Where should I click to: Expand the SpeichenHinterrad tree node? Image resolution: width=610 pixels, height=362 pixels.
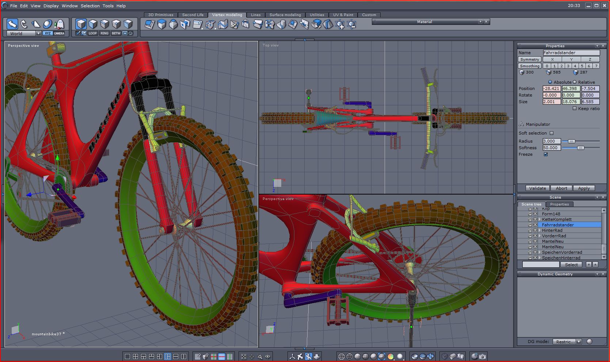(x=540, y=258)
